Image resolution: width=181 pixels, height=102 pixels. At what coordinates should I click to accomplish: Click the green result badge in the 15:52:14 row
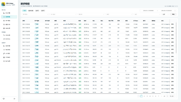[80, 46]
